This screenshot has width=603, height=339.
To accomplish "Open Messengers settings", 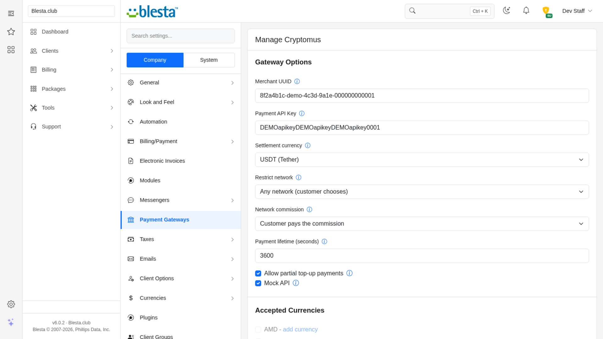I will coord(181,200).
